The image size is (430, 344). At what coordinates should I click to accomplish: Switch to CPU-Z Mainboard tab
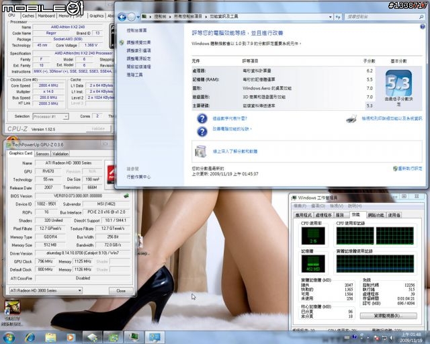pyautogui.click(x=46, y=16)
